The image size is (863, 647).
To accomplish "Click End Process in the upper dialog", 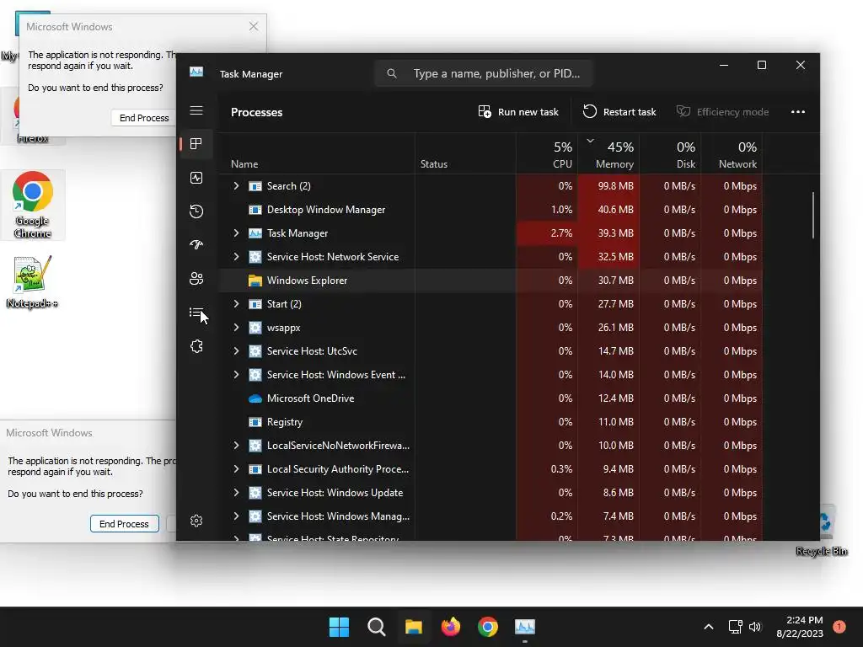I will coord(144,118).
